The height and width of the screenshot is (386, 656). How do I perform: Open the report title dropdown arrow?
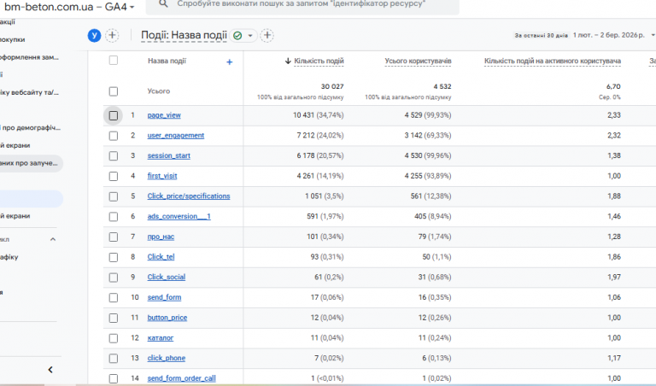pyautogui.click(x=250, y=36)
